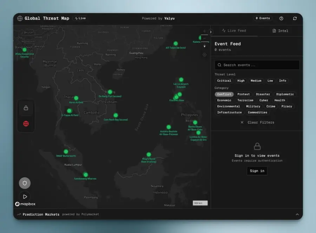Toggle the Low threat level filter
Image resolution: width=316 pixels, height=233 pixels.
tap(270, 81)
